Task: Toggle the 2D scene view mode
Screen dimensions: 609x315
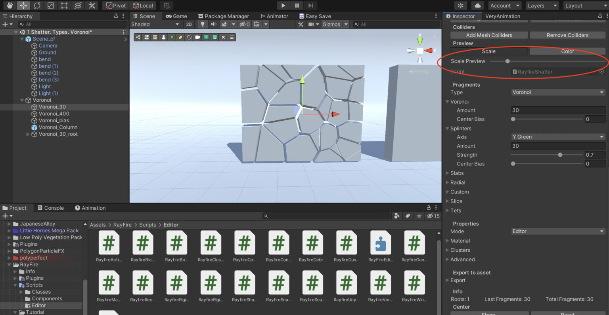Action: (189, 24)
